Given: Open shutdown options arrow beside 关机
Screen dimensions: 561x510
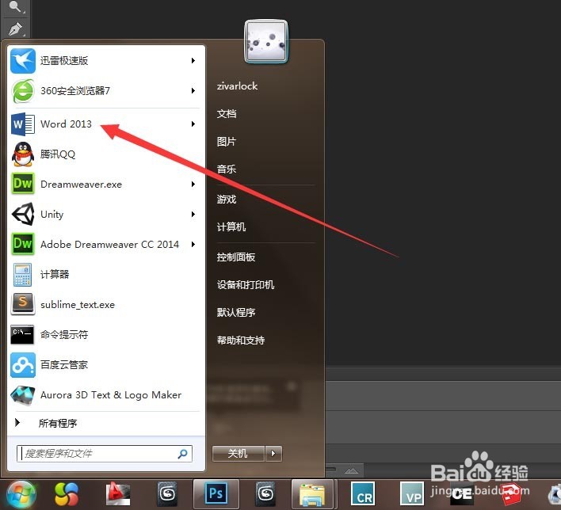Looking at the screenshot, I should 273,454.
